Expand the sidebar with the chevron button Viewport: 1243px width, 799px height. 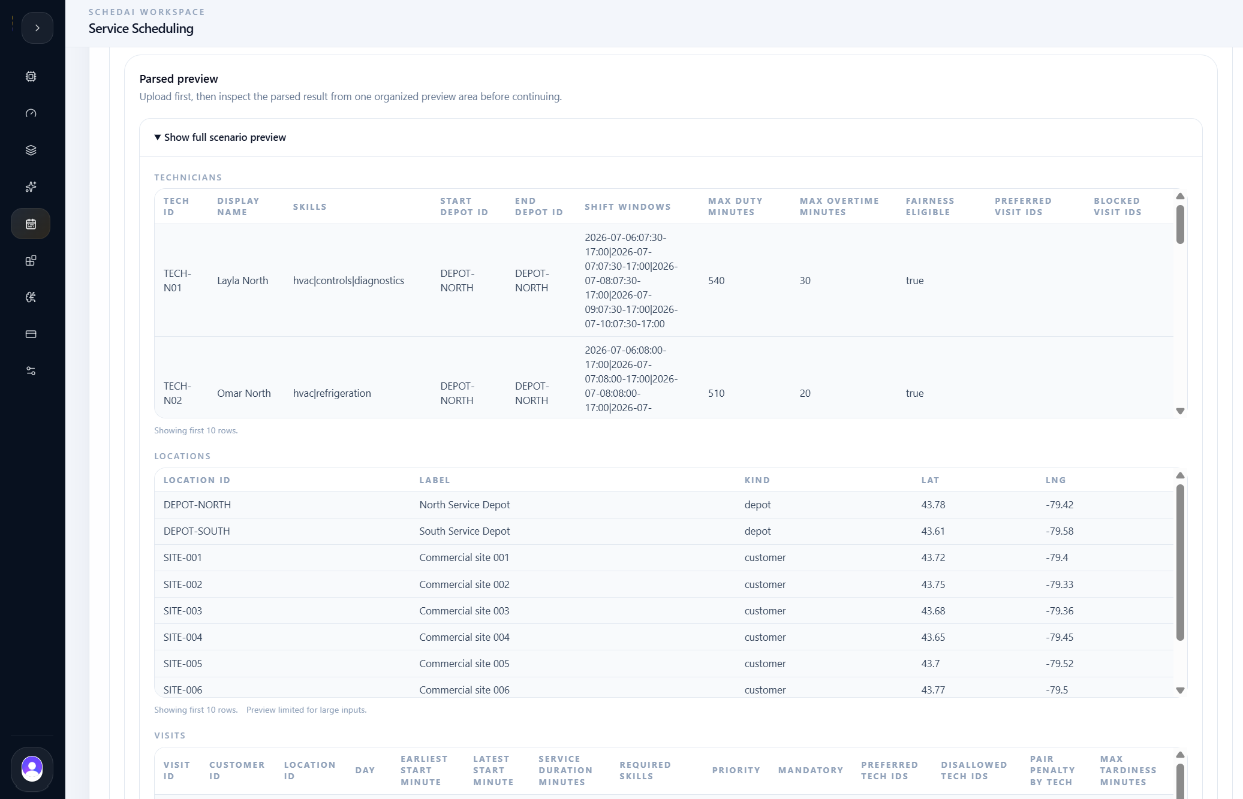[37, 28]
